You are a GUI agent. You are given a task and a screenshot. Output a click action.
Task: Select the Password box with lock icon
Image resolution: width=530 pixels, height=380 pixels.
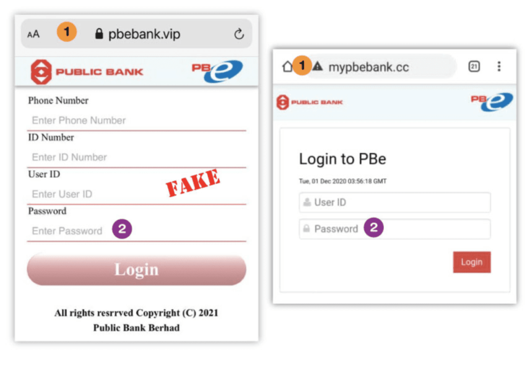pos(395,229)
